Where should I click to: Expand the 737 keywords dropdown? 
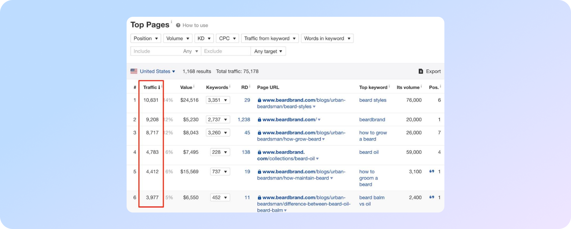click(220, 172)
